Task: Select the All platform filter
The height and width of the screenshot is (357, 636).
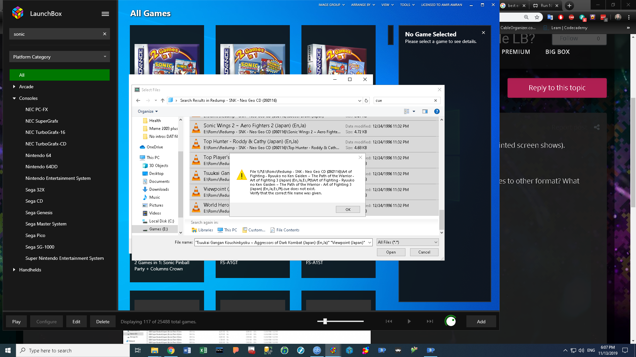Action: pos(60,75)
